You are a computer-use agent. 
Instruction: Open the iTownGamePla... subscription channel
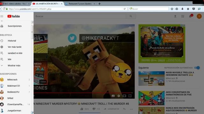click(x=15, y=104)
